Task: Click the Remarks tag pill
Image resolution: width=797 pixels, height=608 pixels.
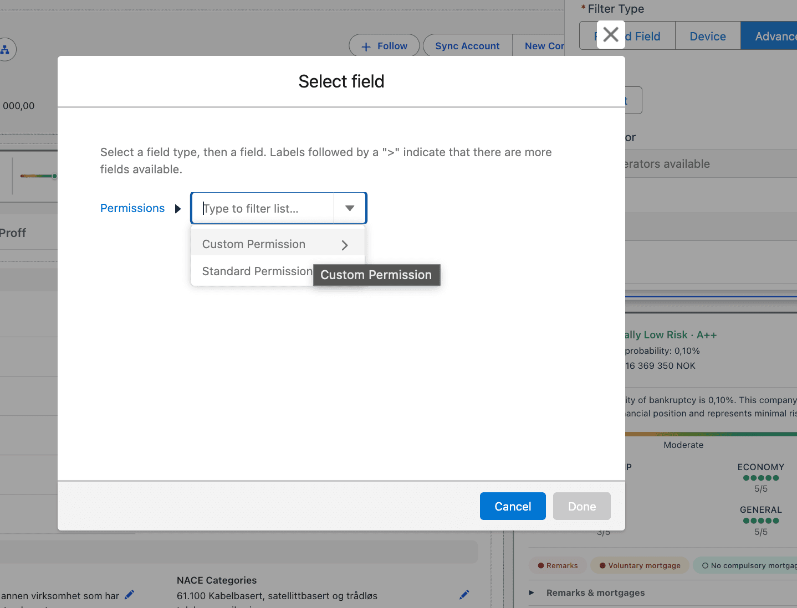Action: 558,565
